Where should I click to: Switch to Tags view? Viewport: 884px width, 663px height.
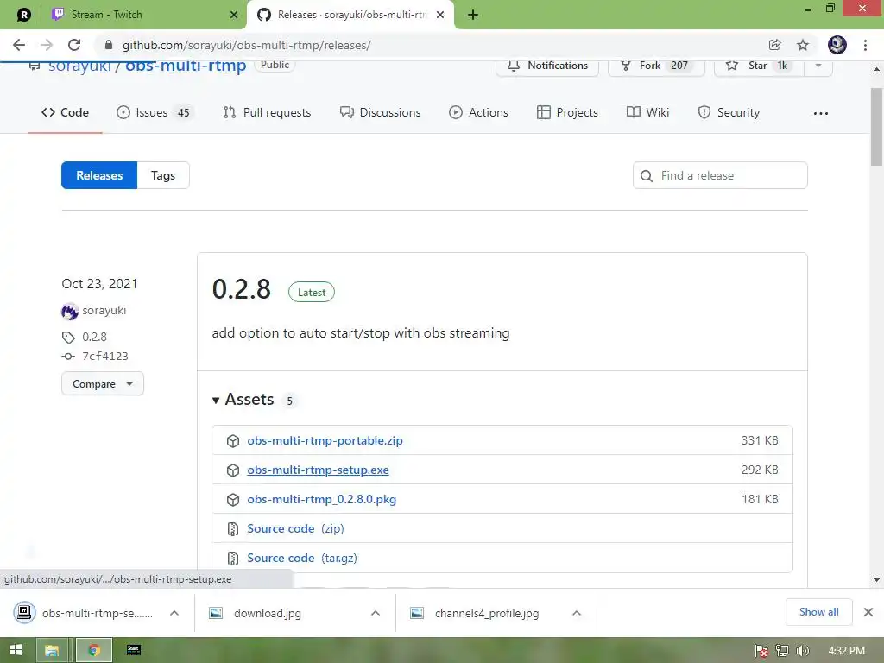pos(163,175)
